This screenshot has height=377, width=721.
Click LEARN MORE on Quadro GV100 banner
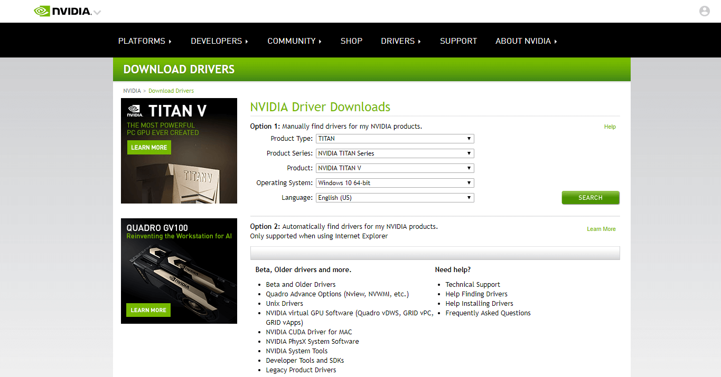point(148,310)
